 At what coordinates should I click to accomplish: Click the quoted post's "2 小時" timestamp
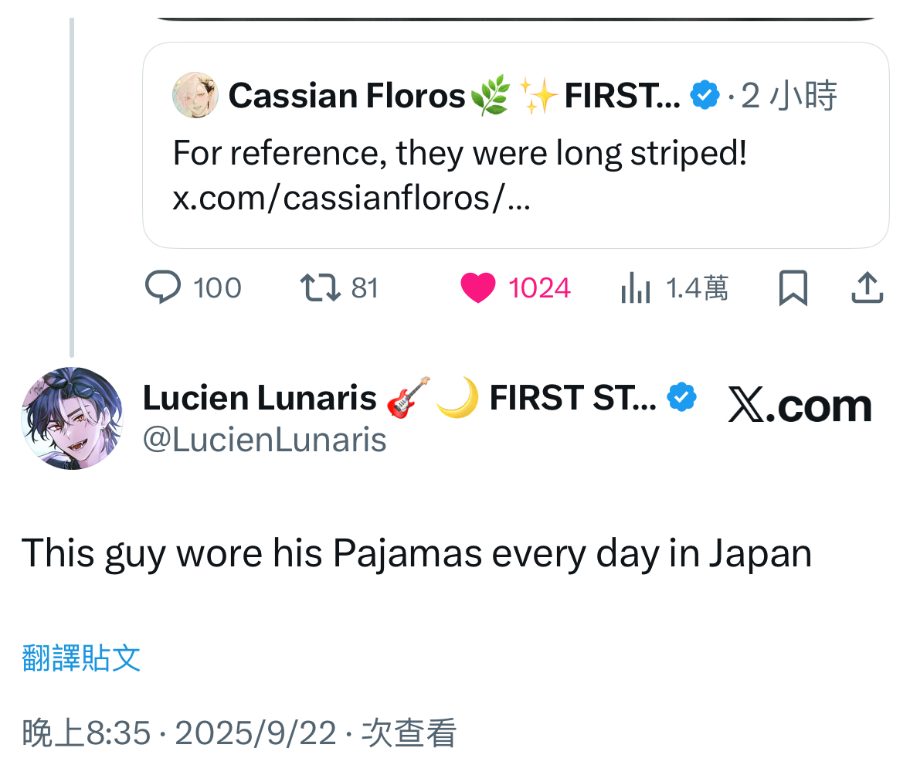point(789,96)
